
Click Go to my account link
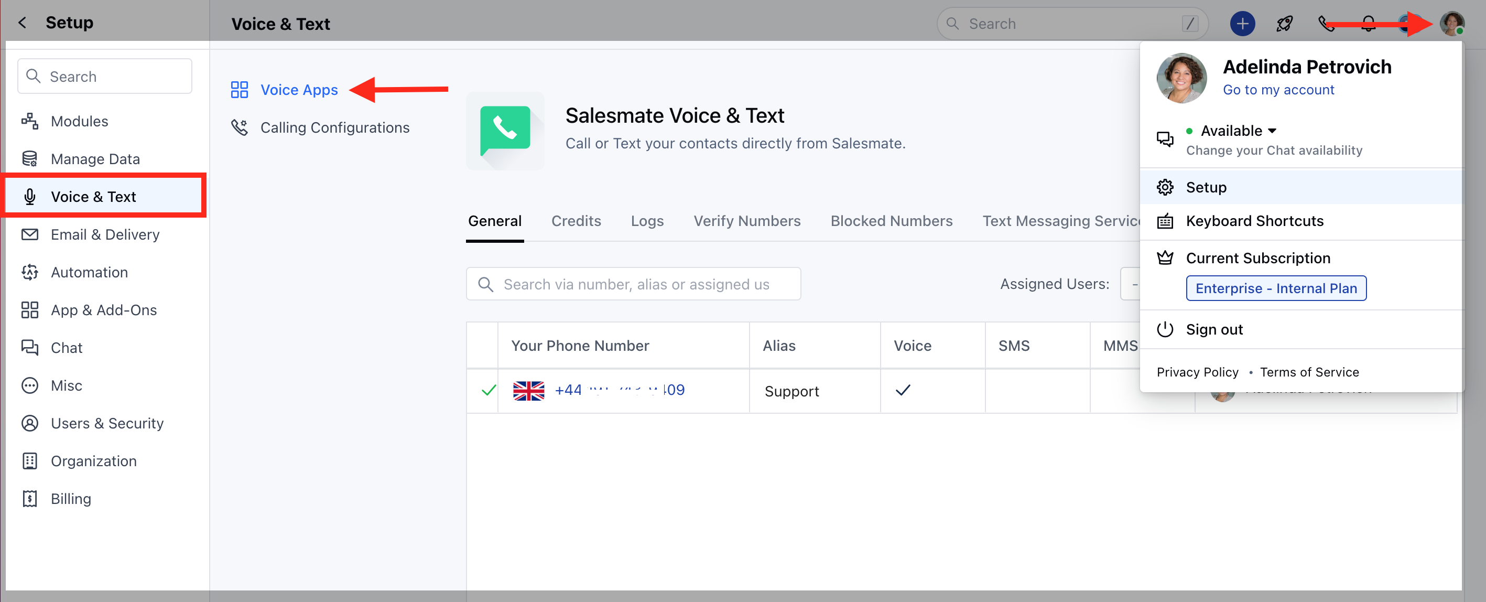click(1278, 90)
